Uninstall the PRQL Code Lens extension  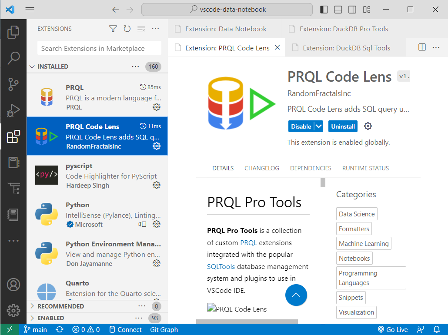pos(343,126)
